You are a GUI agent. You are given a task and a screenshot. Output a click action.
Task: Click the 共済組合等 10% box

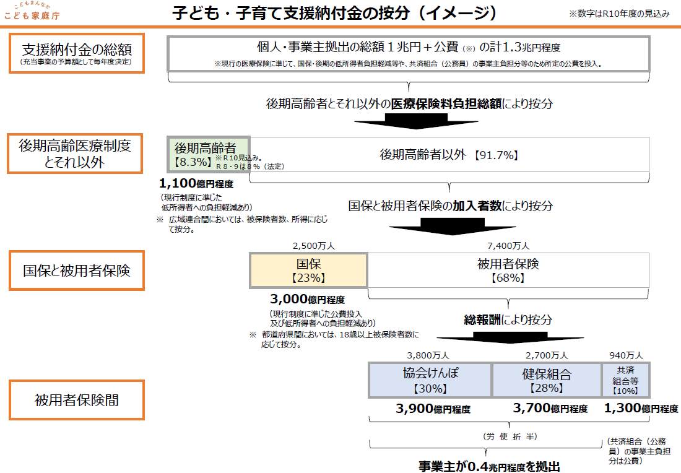point(625,380)
